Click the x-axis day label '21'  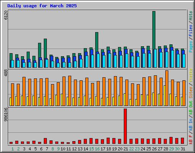click(x=126, y=149)
